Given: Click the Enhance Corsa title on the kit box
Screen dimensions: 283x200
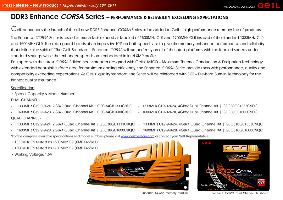Looking at the screenshot, I should [229, 171].
